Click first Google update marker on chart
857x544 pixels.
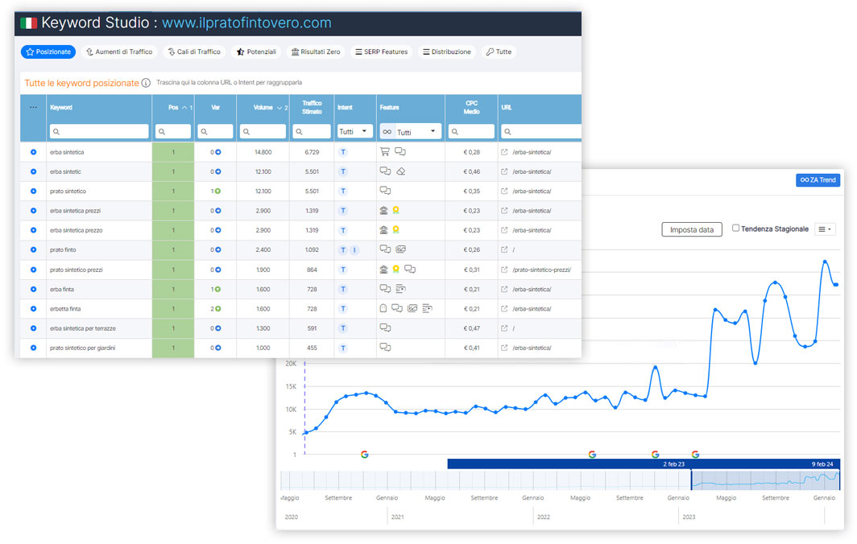tap(364, 455)
